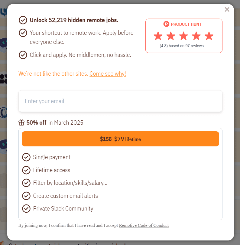Open the Come see why link
The height and width of the screenshot is (245, 240).
[x=108, y=73]
